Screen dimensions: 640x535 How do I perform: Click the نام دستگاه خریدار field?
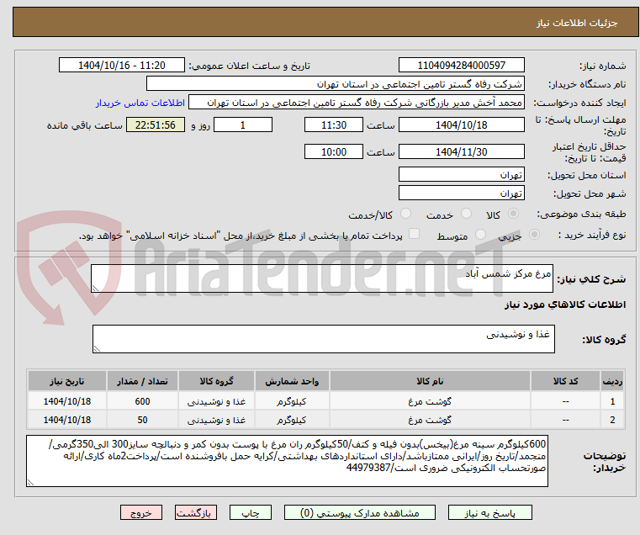(x=335, y=84)
